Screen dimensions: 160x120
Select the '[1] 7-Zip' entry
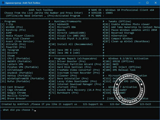pyautogui.click(x=7, y=24)
